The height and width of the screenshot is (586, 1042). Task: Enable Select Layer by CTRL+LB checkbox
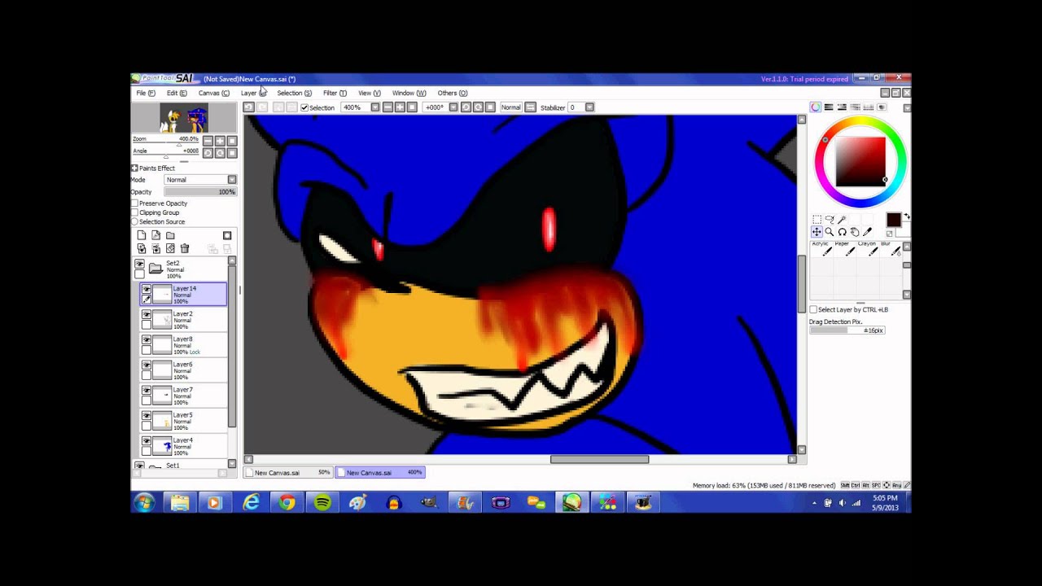[813, 309]
